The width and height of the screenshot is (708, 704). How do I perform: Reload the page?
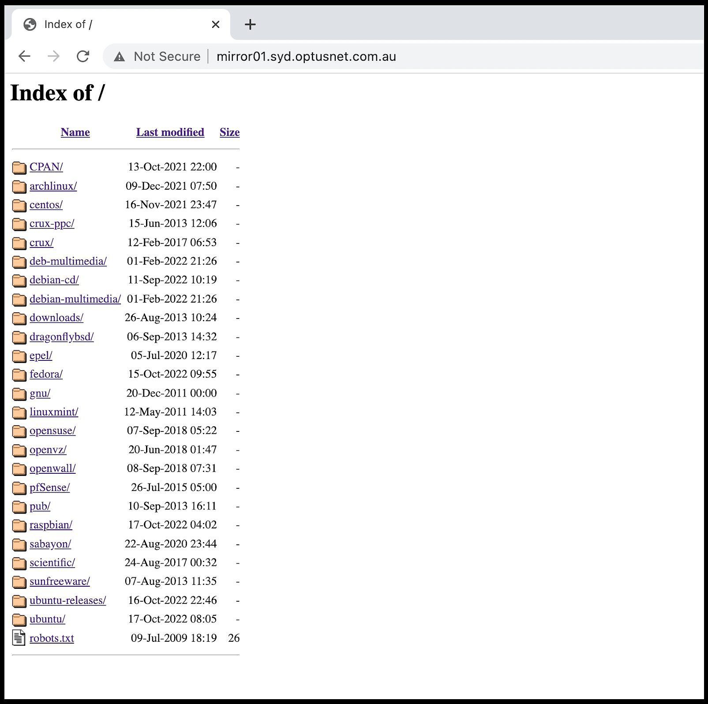[x=83, y=56]
